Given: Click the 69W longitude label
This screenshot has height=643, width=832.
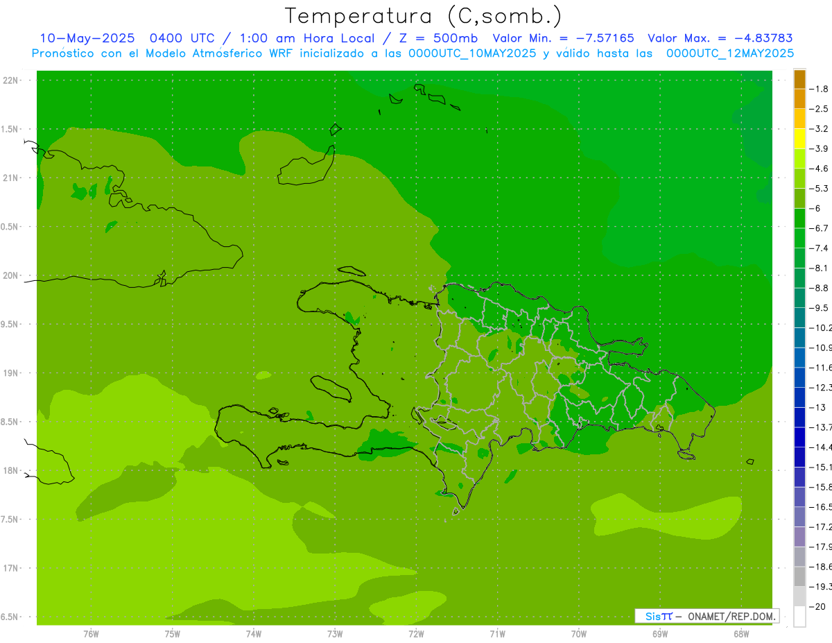Looking at the screenshot, I should (659, 633).
